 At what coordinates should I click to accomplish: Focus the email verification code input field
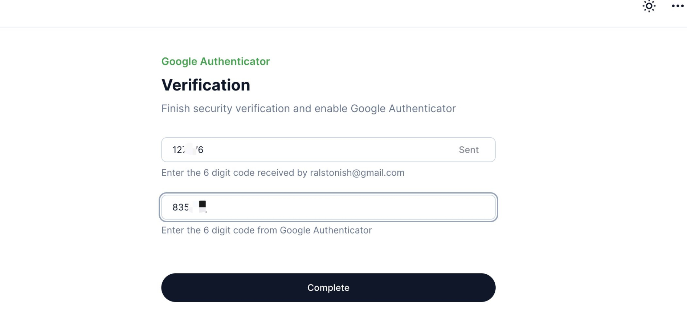328,150
